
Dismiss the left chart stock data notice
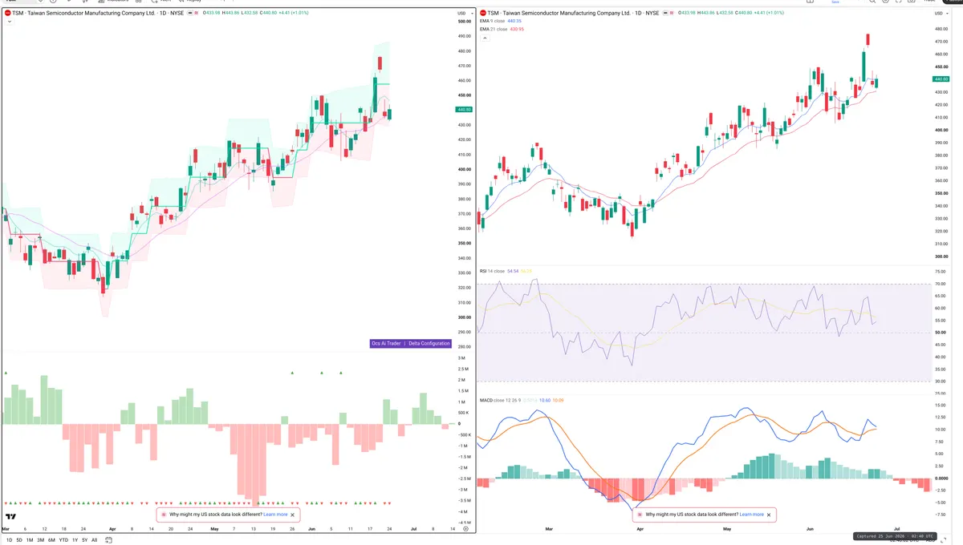(x=293, y=515)
